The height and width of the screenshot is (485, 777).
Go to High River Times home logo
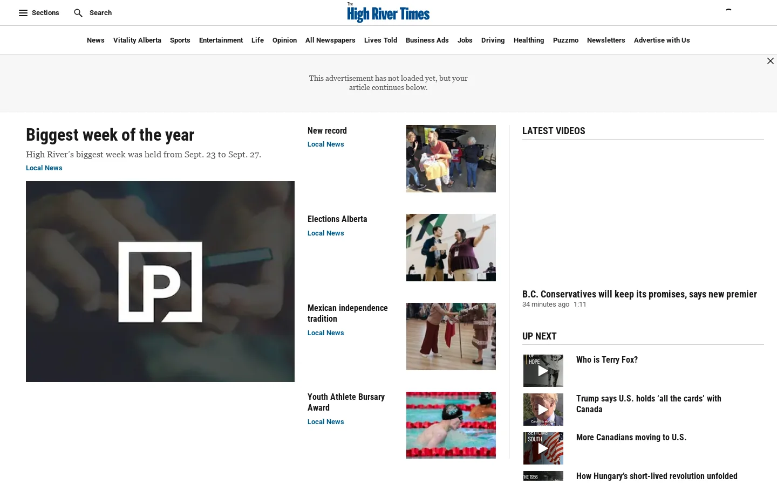click(388, 12)
